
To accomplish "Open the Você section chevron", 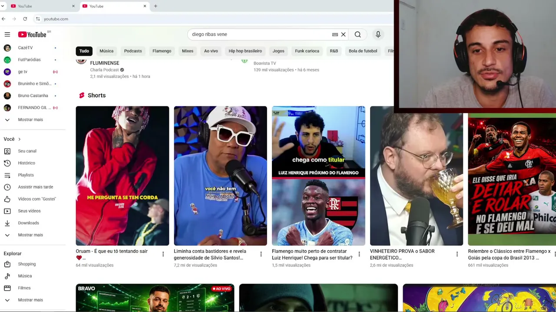I will pos(19,139).
